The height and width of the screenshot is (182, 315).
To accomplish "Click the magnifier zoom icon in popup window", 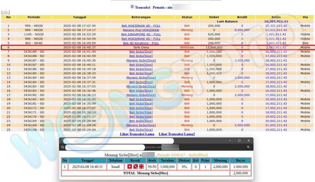I will [x=248, y=147].
